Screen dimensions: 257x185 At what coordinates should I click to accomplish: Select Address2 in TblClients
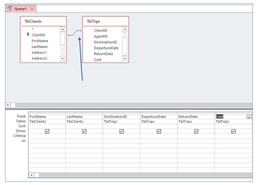coord(39,58)
